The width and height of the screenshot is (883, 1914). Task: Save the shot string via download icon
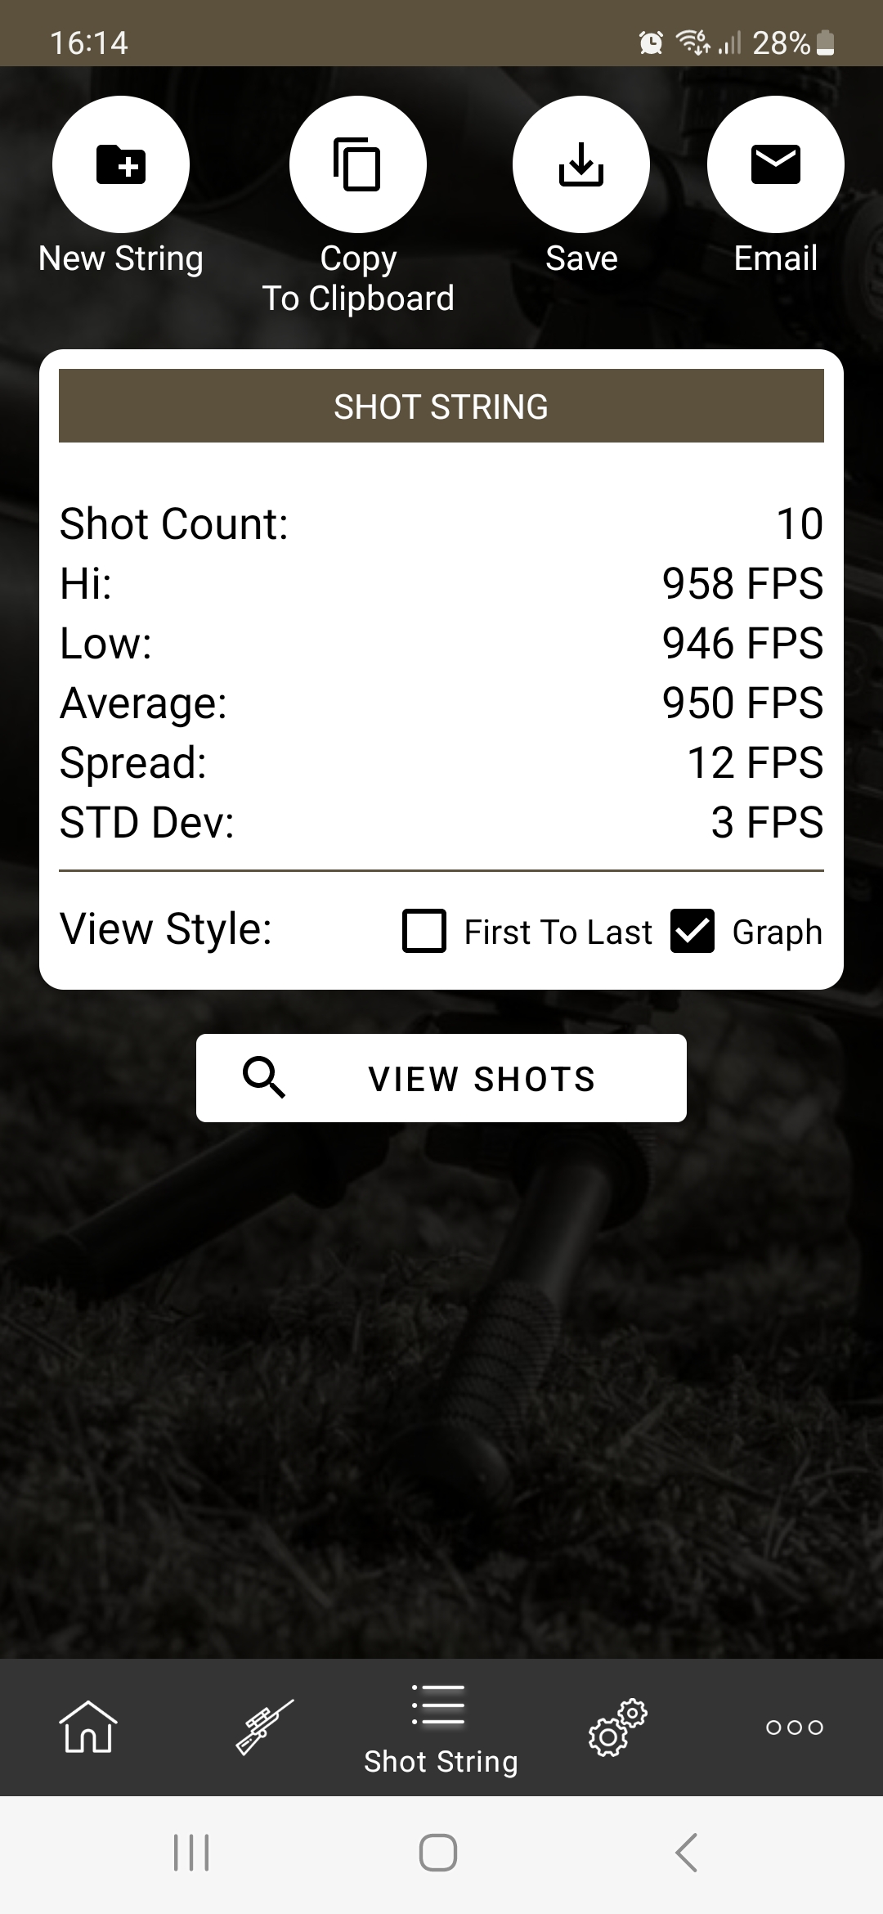581,164
